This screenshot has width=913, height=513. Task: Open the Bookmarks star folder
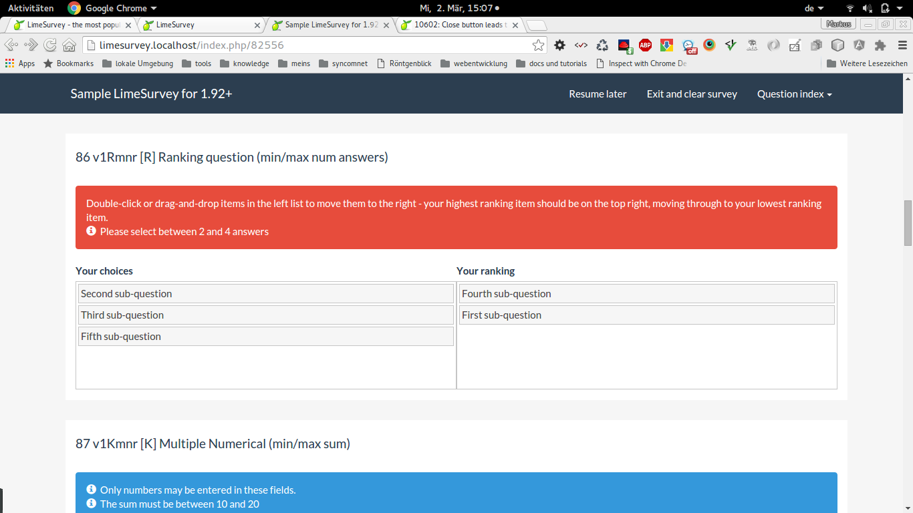pyautogui.click(x=69, y=63)
